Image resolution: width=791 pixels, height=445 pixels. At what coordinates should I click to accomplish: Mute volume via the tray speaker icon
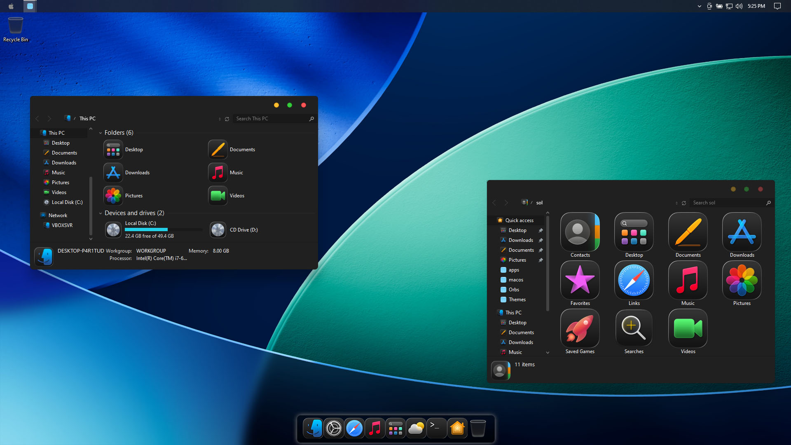pyautogui.click(x=739, y=6)
